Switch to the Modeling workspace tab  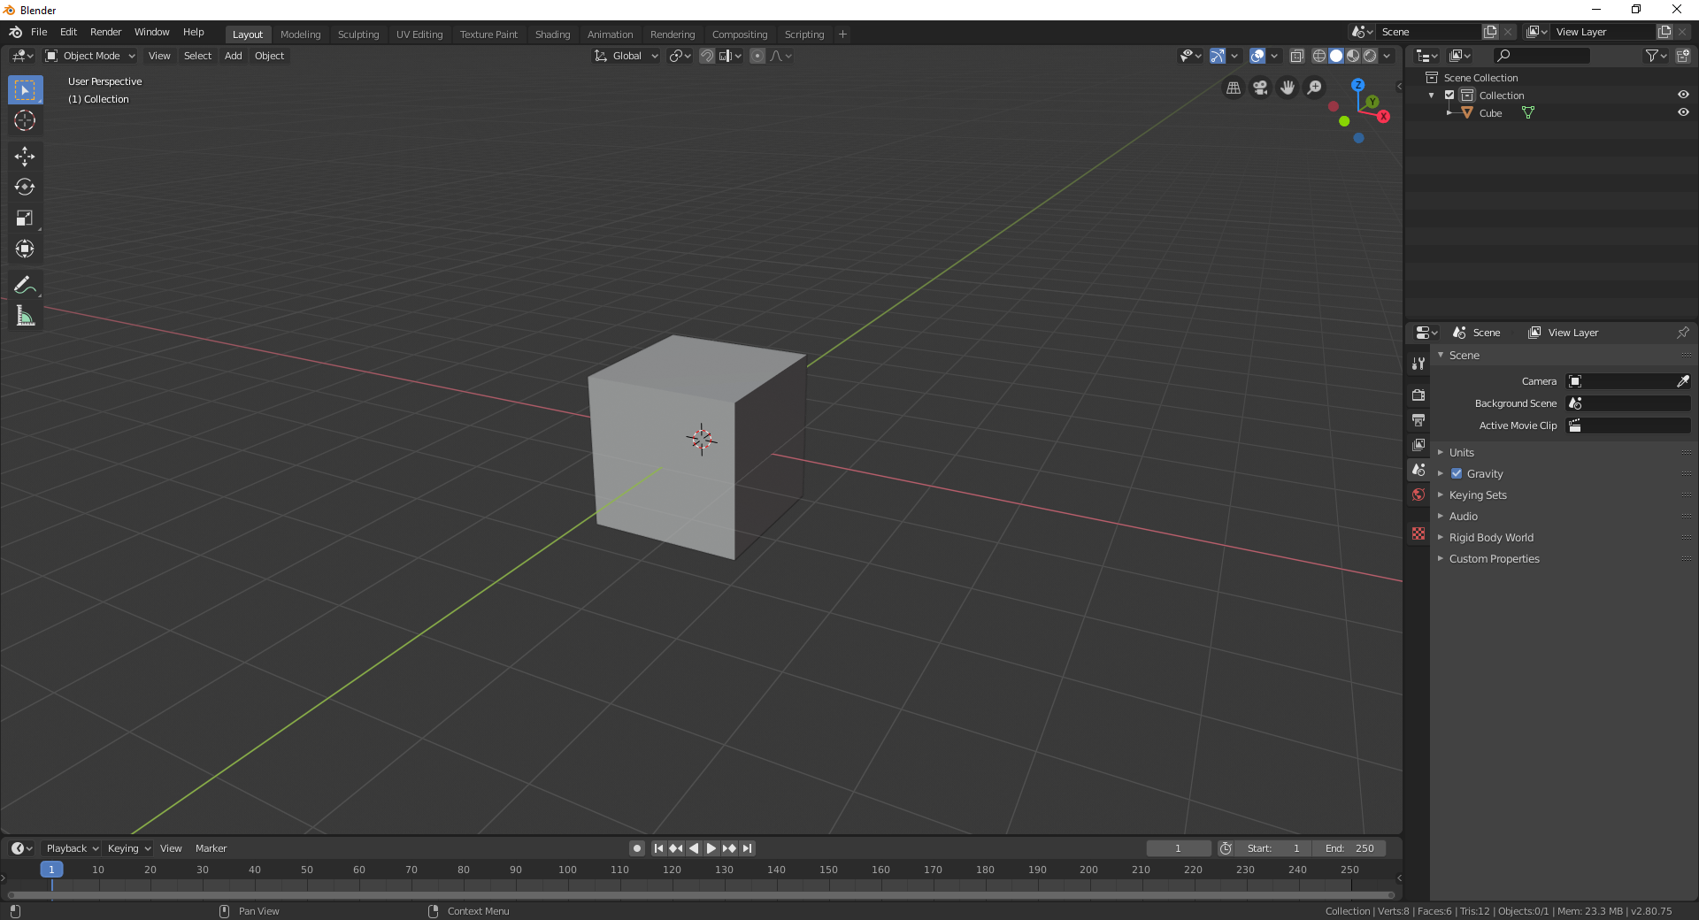pos(300,34)
